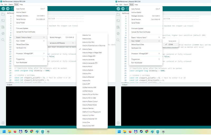Viewport: 211px width, 137px height.
Task: Choose Arduino Mega or Mega 2560 board
Action: point(92,53)
